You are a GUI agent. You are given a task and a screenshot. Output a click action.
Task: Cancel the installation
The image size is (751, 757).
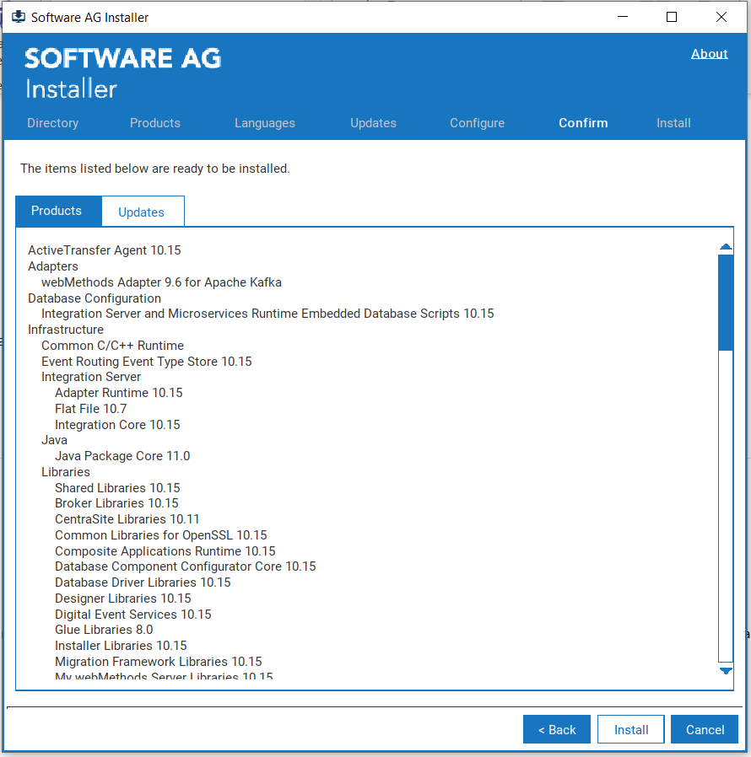point(704,728)
